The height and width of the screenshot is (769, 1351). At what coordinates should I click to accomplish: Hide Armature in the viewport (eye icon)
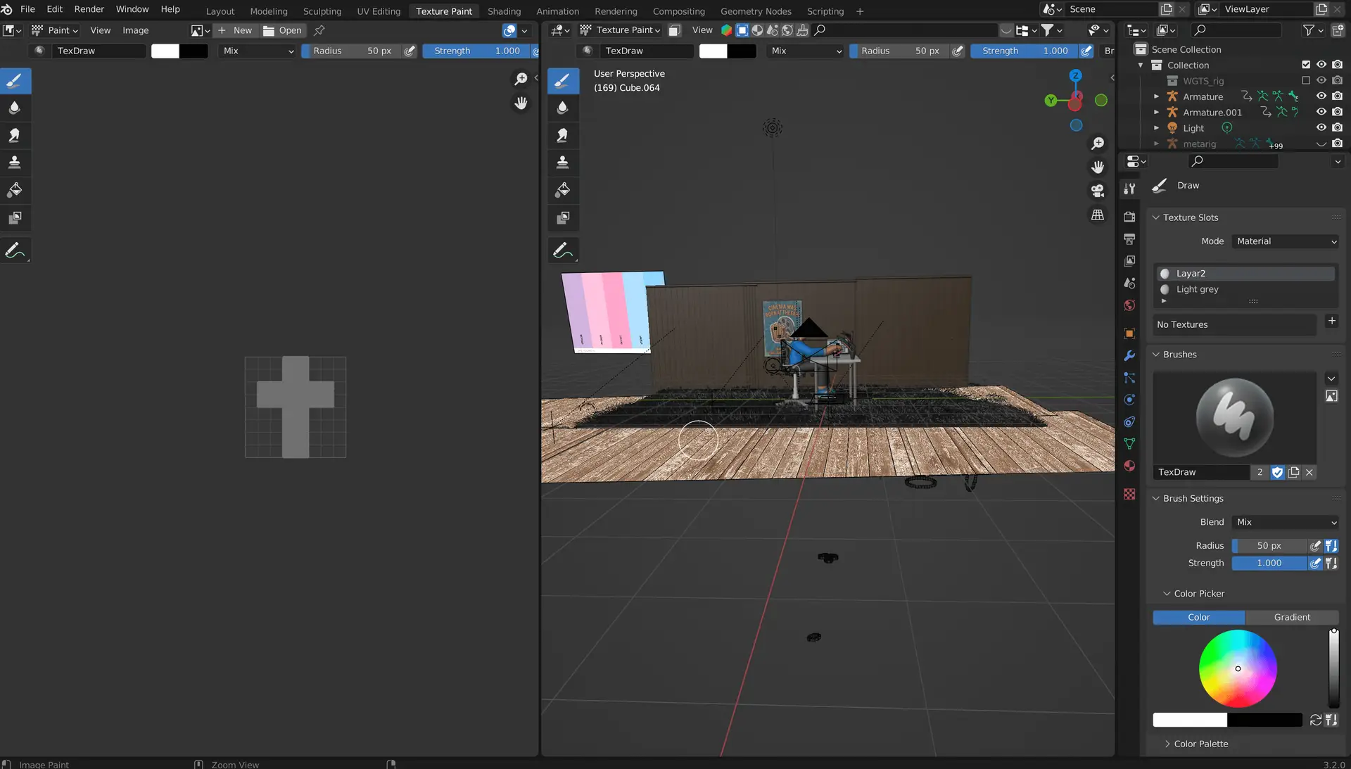coord(1321,96)
